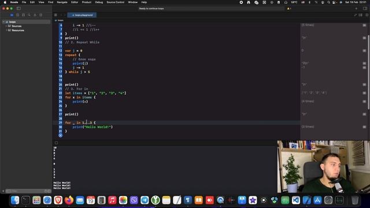Toggle Quick Look for the (4 times) result
This screenshot has height=208, width=370.
click(x=364, y=102)
